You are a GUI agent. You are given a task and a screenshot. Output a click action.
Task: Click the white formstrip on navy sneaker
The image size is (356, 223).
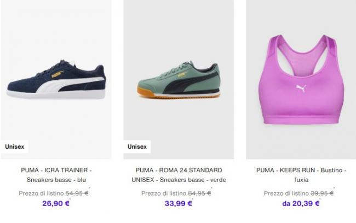pyautogui.click(x=68, y=84)
